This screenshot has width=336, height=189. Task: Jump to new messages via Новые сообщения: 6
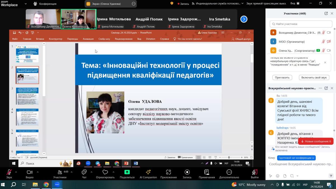tap(316, 141)
